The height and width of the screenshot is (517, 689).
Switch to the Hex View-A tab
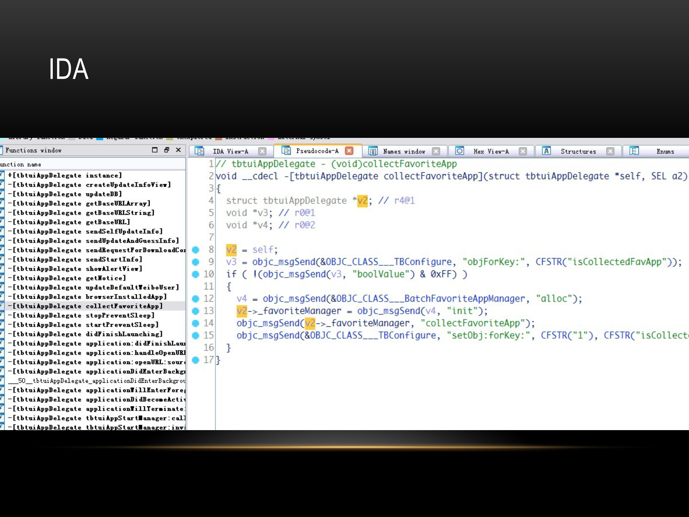pos(491,152)
